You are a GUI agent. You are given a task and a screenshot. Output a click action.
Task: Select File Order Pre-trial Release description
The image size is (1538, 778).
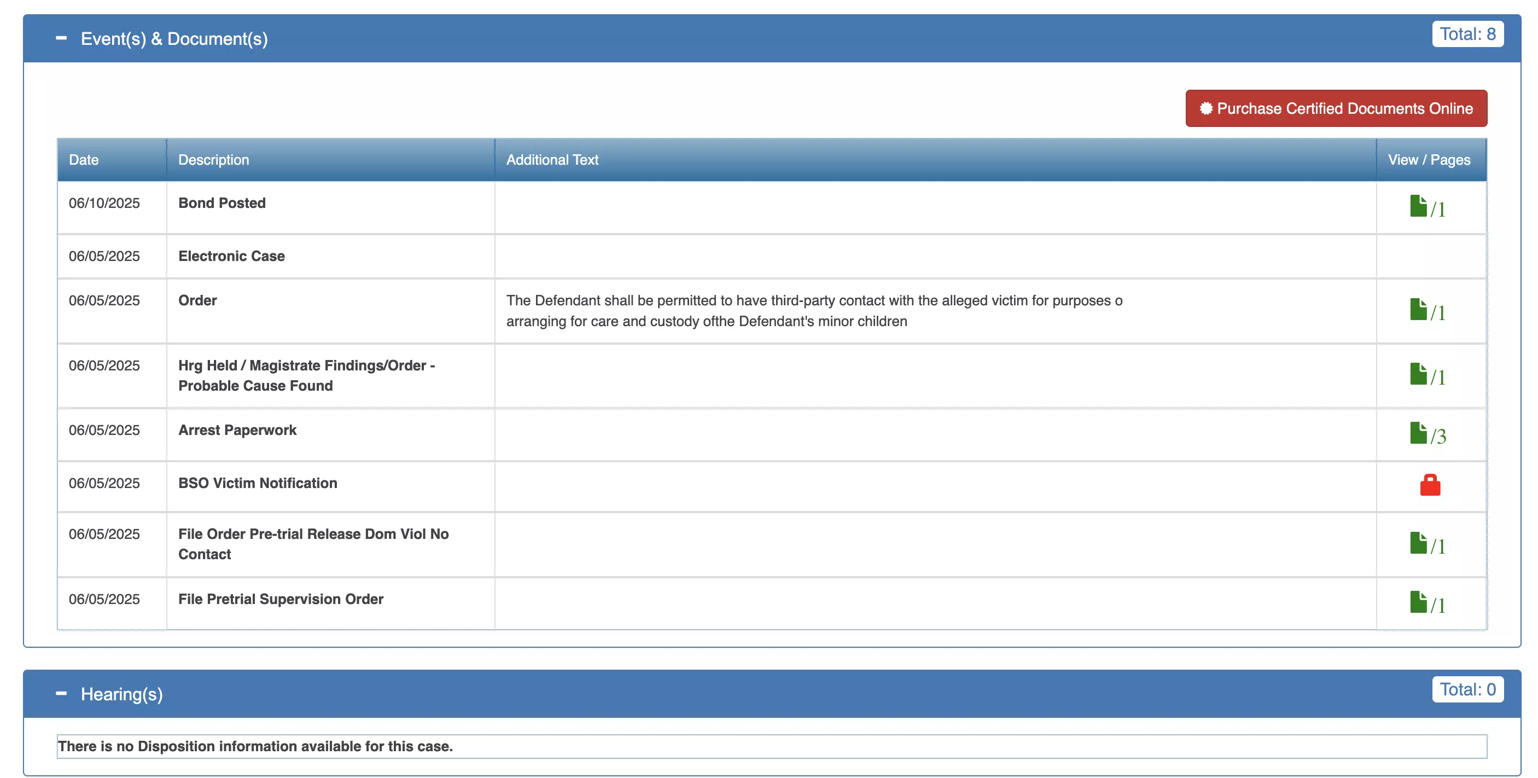point(313,544)
